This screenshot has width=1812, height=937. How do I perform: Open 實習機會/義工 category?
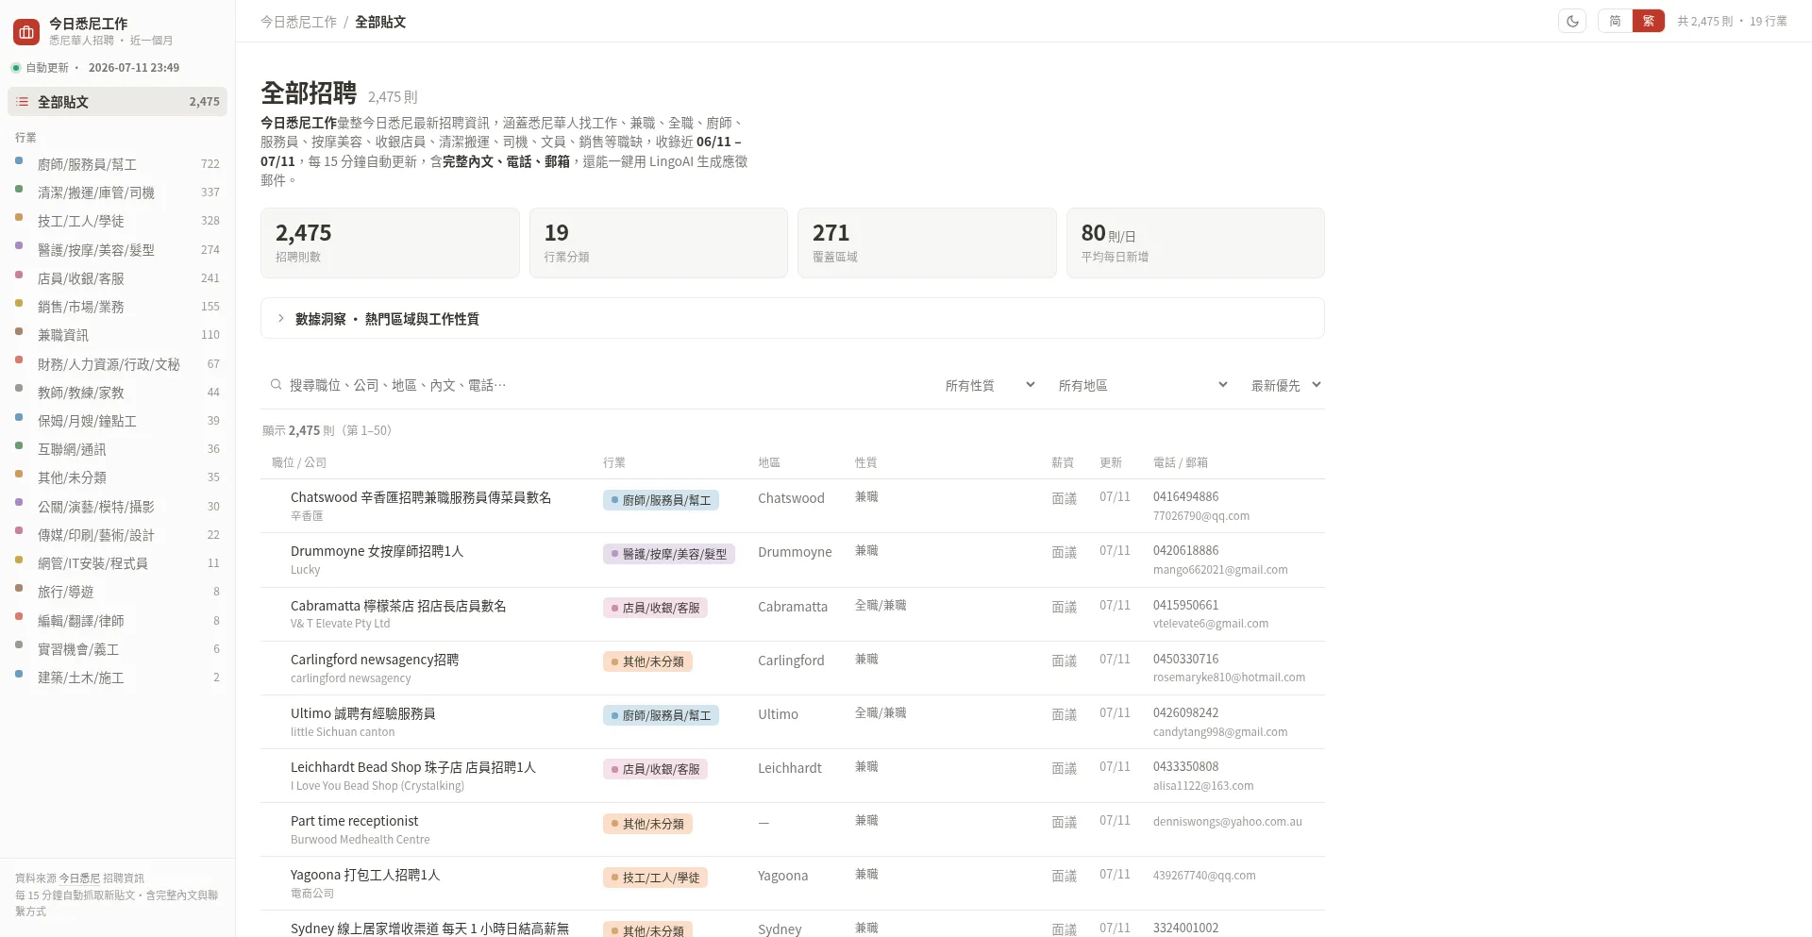coord(117,649)
